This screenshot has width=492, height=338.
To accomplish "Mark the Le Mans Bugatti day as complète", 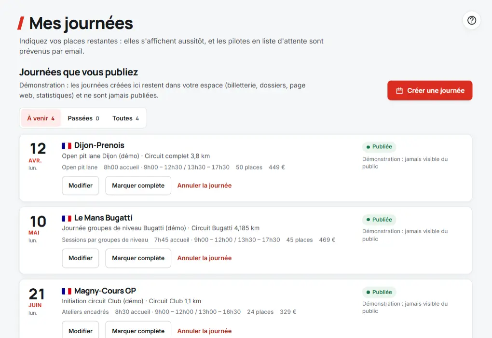I will coord(138,258).
